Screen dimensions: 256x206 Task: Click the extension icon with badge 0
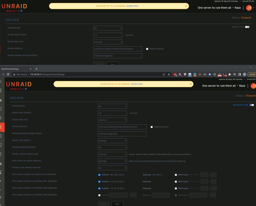click(x=180, y=74)
